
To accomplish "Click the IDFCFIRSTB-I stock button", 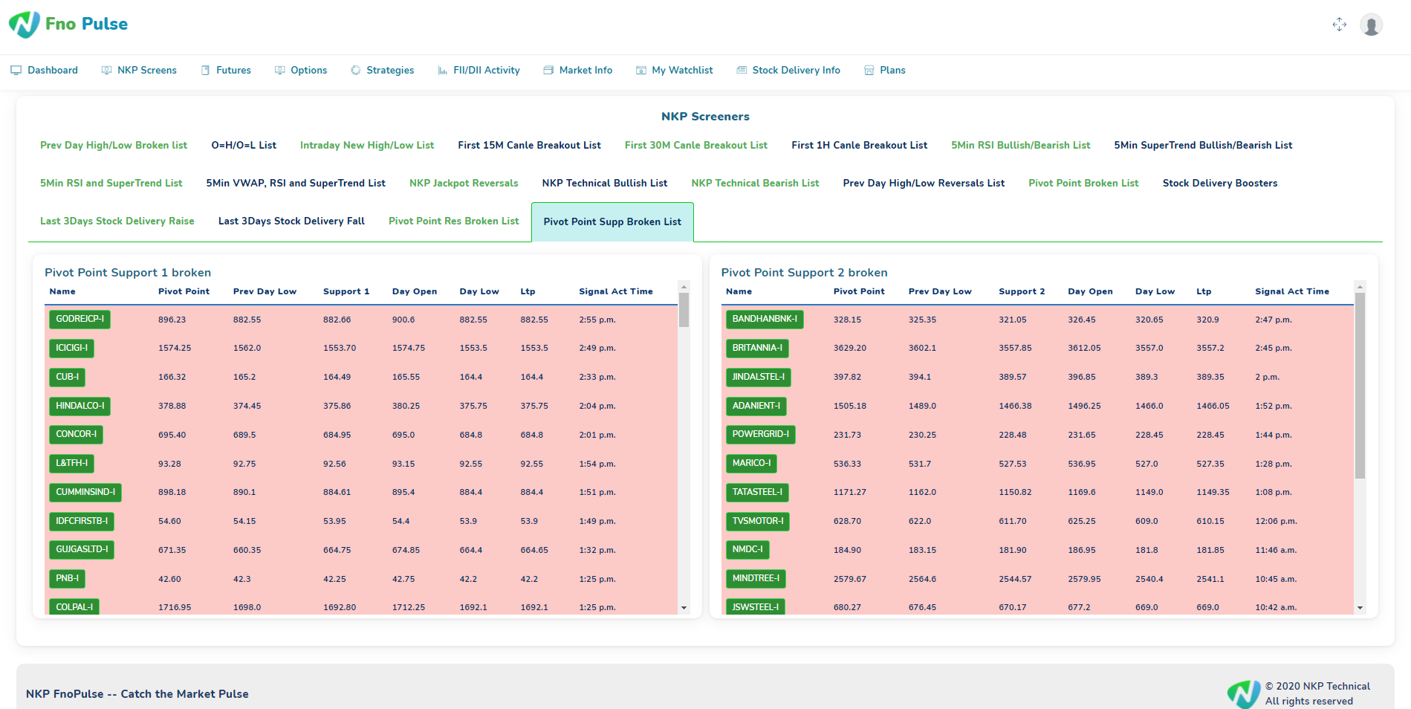I will point(82,522).
